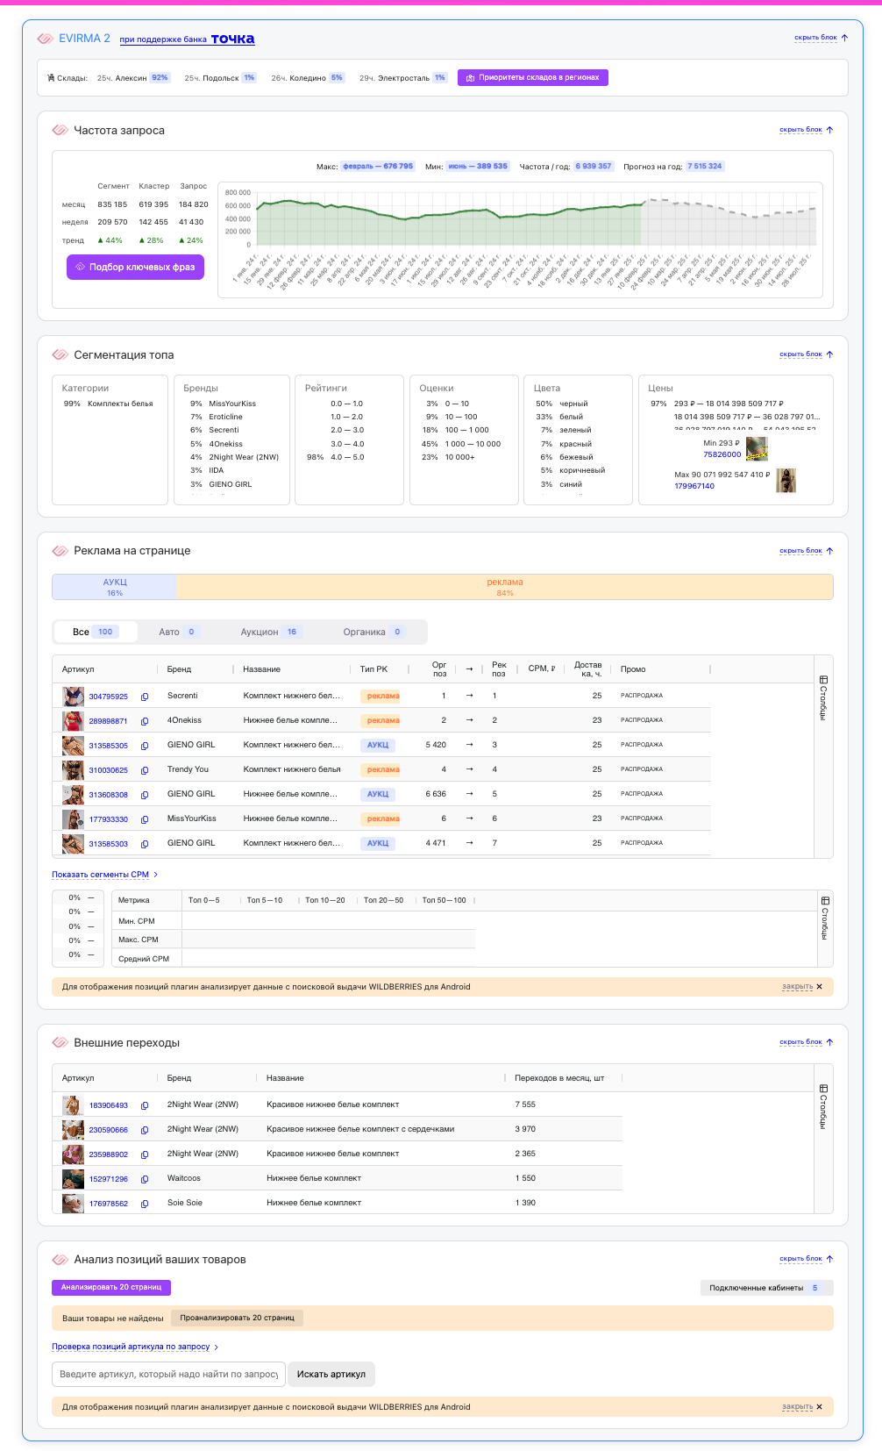Copy article 310030625 with copy icon
This screenshot has height=1451, width=882.
145,770
